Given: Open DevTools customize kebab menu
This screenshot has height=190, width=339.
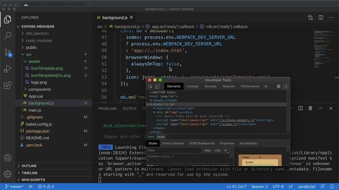Looking at the screenshot, I should coord(286,87).
